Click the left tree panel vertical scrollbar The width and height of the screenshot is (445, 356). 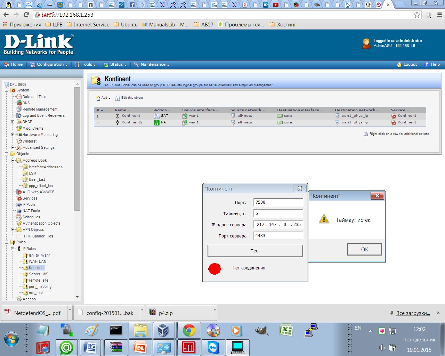(77, 149)
